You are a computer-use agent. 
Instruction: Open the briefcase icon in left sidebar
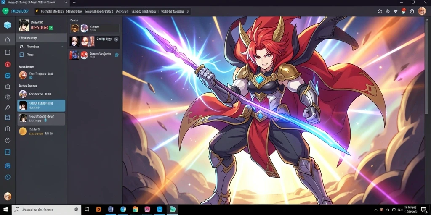point(8,87)
